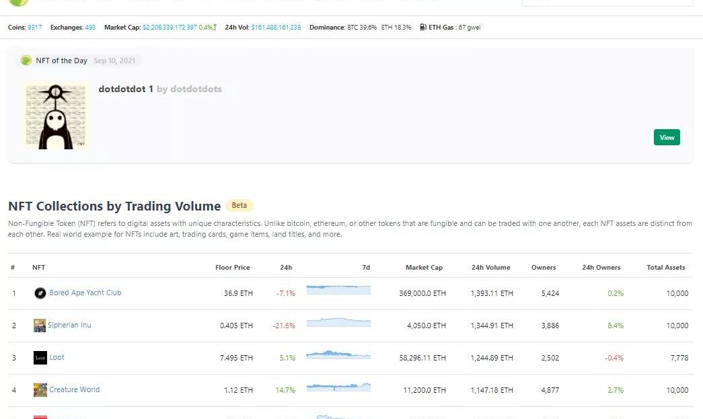Sort table by 24h Volume column header
The height and width of the screenshot is (419, 703).
click(490, 268)
